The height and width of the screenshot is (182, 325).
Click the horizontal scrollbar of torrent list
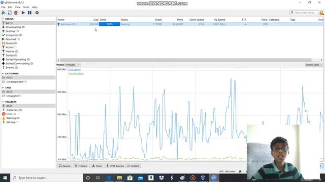186,60
